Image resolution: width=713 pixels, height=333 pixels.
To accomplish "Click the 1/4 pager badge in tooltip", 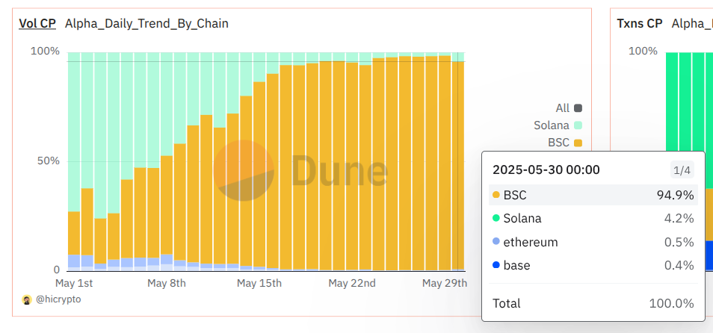I will tap(682, 169).
